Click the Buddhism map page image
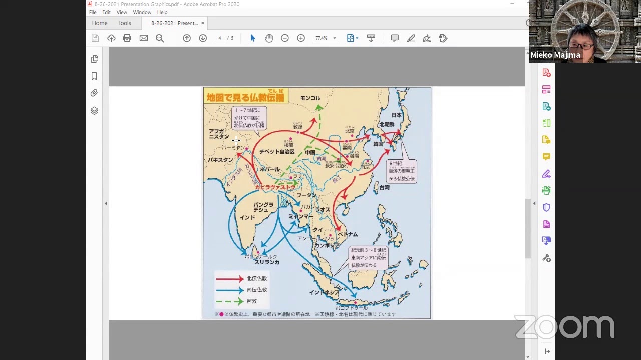Image resolution: width=641 pixels, height=360 pixels. pyautogui.click(x=316, y=203)
